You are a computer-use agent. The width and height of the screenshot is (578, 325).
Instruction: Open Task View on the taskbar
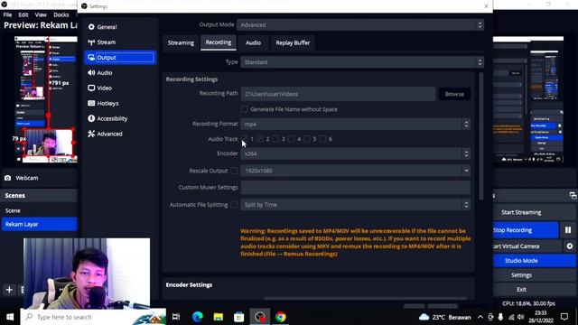coord(176,317)
